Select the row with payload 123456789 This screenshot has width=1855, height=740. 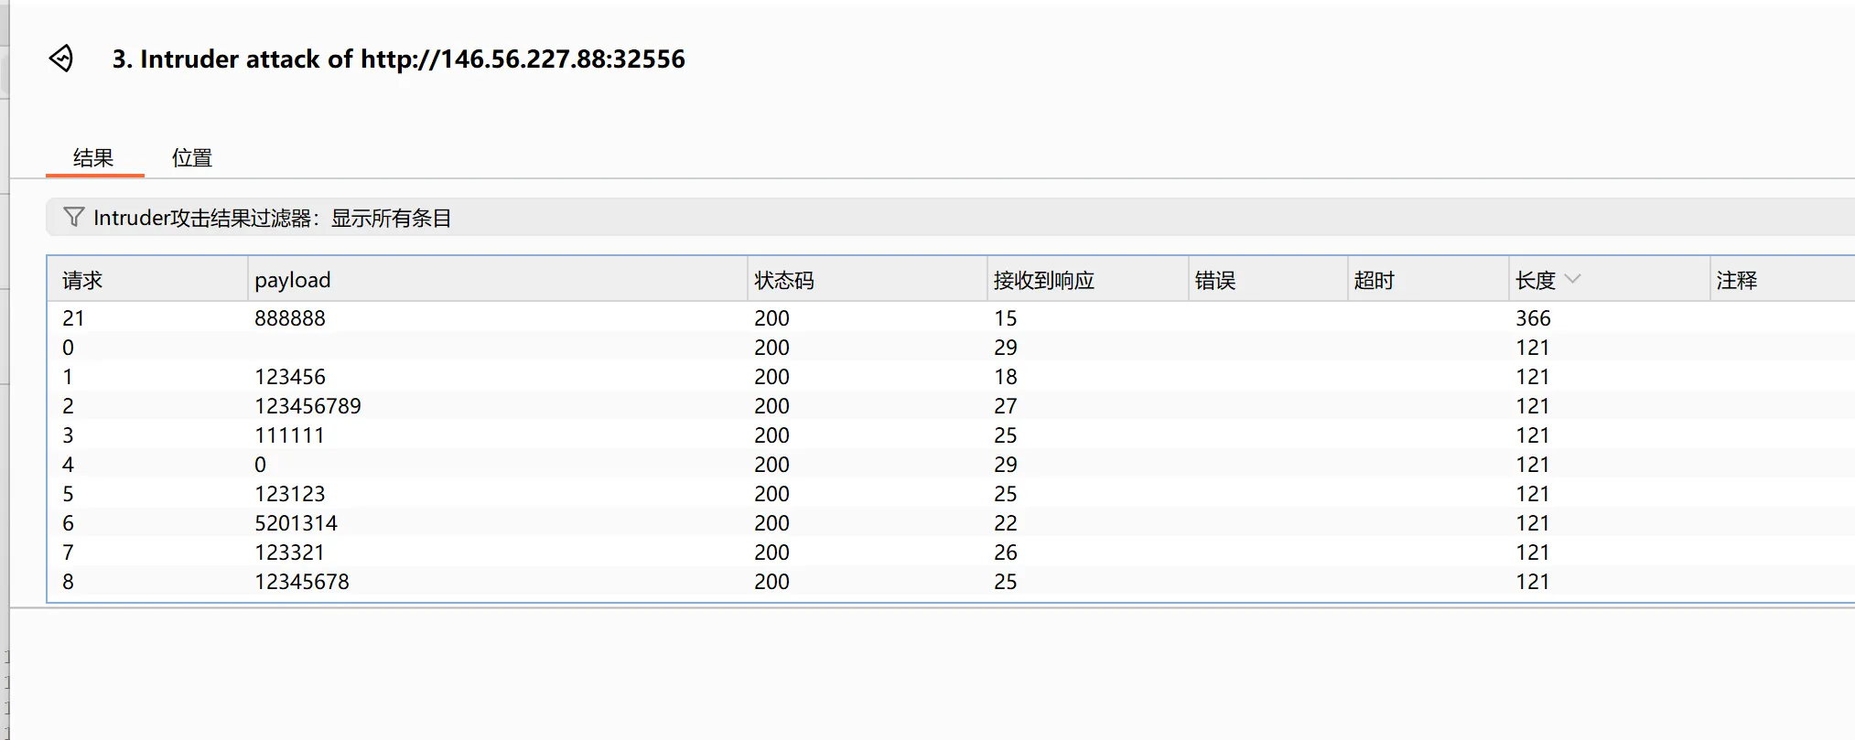[x=307, y=406]
